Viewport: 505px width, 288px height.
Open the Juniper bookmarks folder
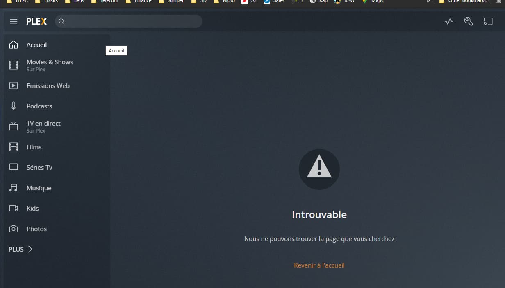click(171, 2)
